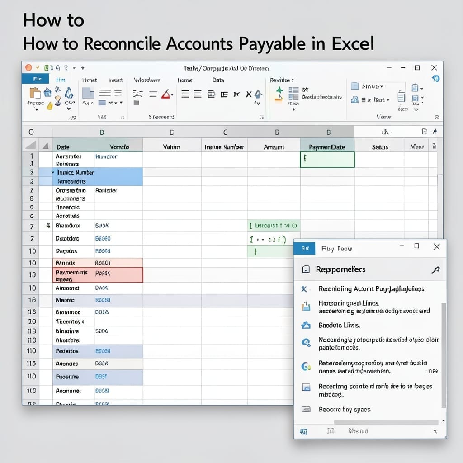Viewport: 463px width, 463px height.
Task: Click the vertical scrollbar in the side panel
Action: (443, 355)
